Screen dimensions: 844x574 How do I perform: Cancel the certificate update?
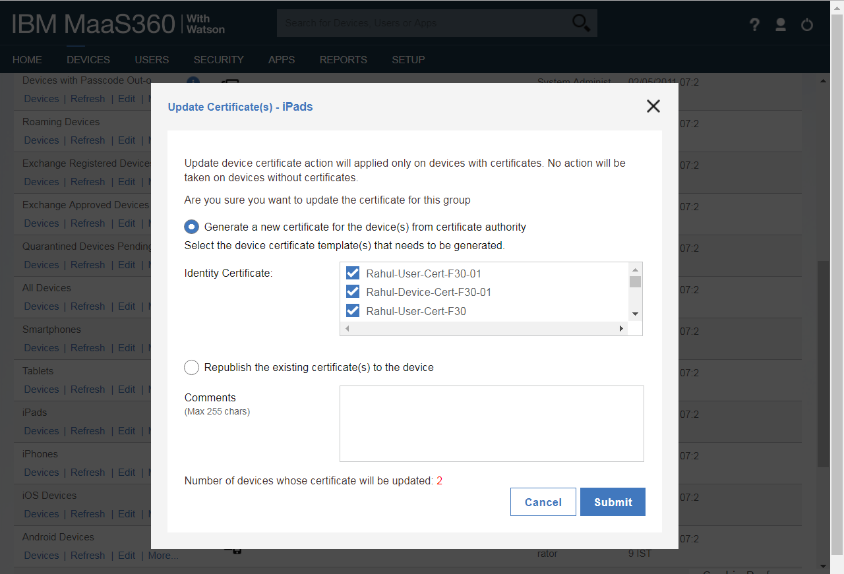point(543,502)
